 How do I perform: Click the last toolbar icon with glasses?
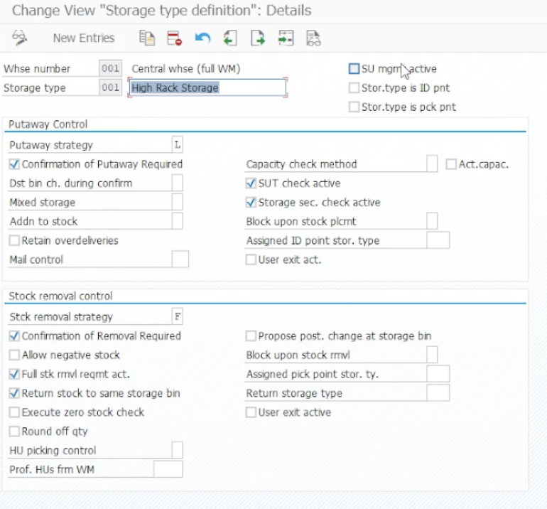pyautogui.click(x=313, y=38)
